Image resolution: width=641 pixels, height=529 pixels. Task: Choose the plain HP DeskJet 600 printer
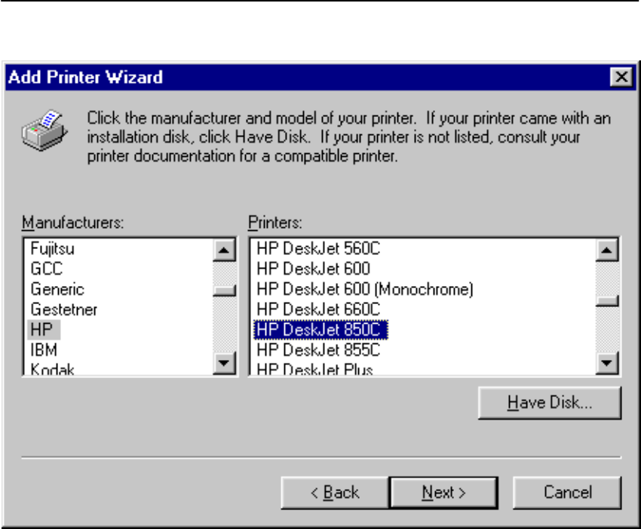pyautogui.click(x=314, y=269)
